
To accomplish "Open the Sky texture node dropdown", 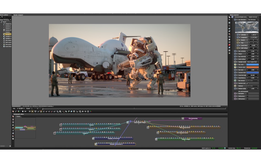I will pyautogui.click(x=253, y=81).
